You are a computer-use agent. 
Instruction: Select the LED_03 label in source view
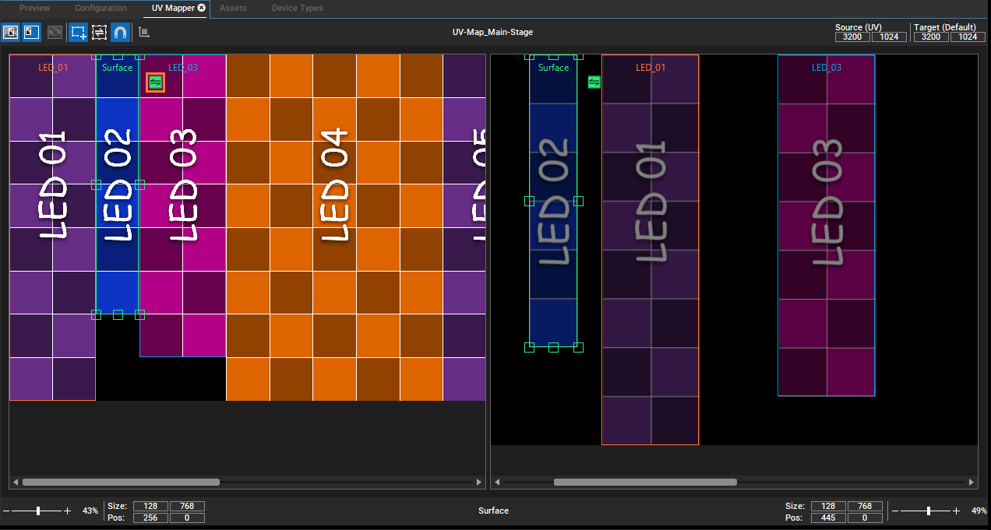[183, 68]
